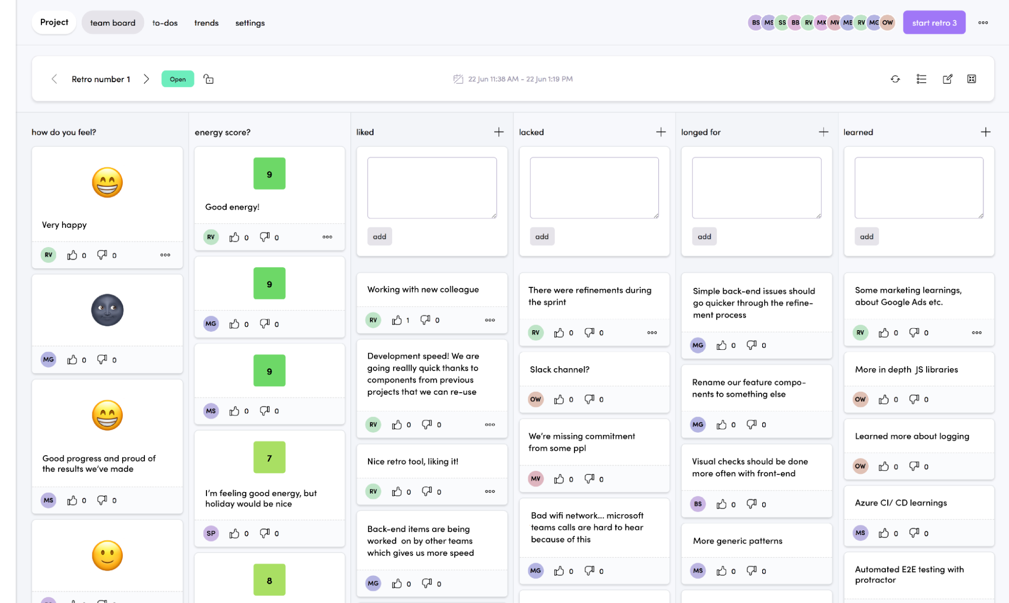Add a new card using the plus in 'liked'
The height and width of the screenshot is (603, 1009).
498,132
